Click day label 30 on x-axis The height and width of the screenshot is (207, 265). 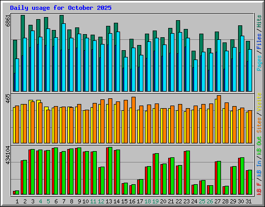tap(241, 201)
